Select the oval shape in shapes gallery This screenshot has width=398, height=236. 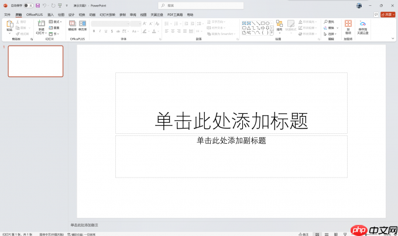tap(267, 23)
